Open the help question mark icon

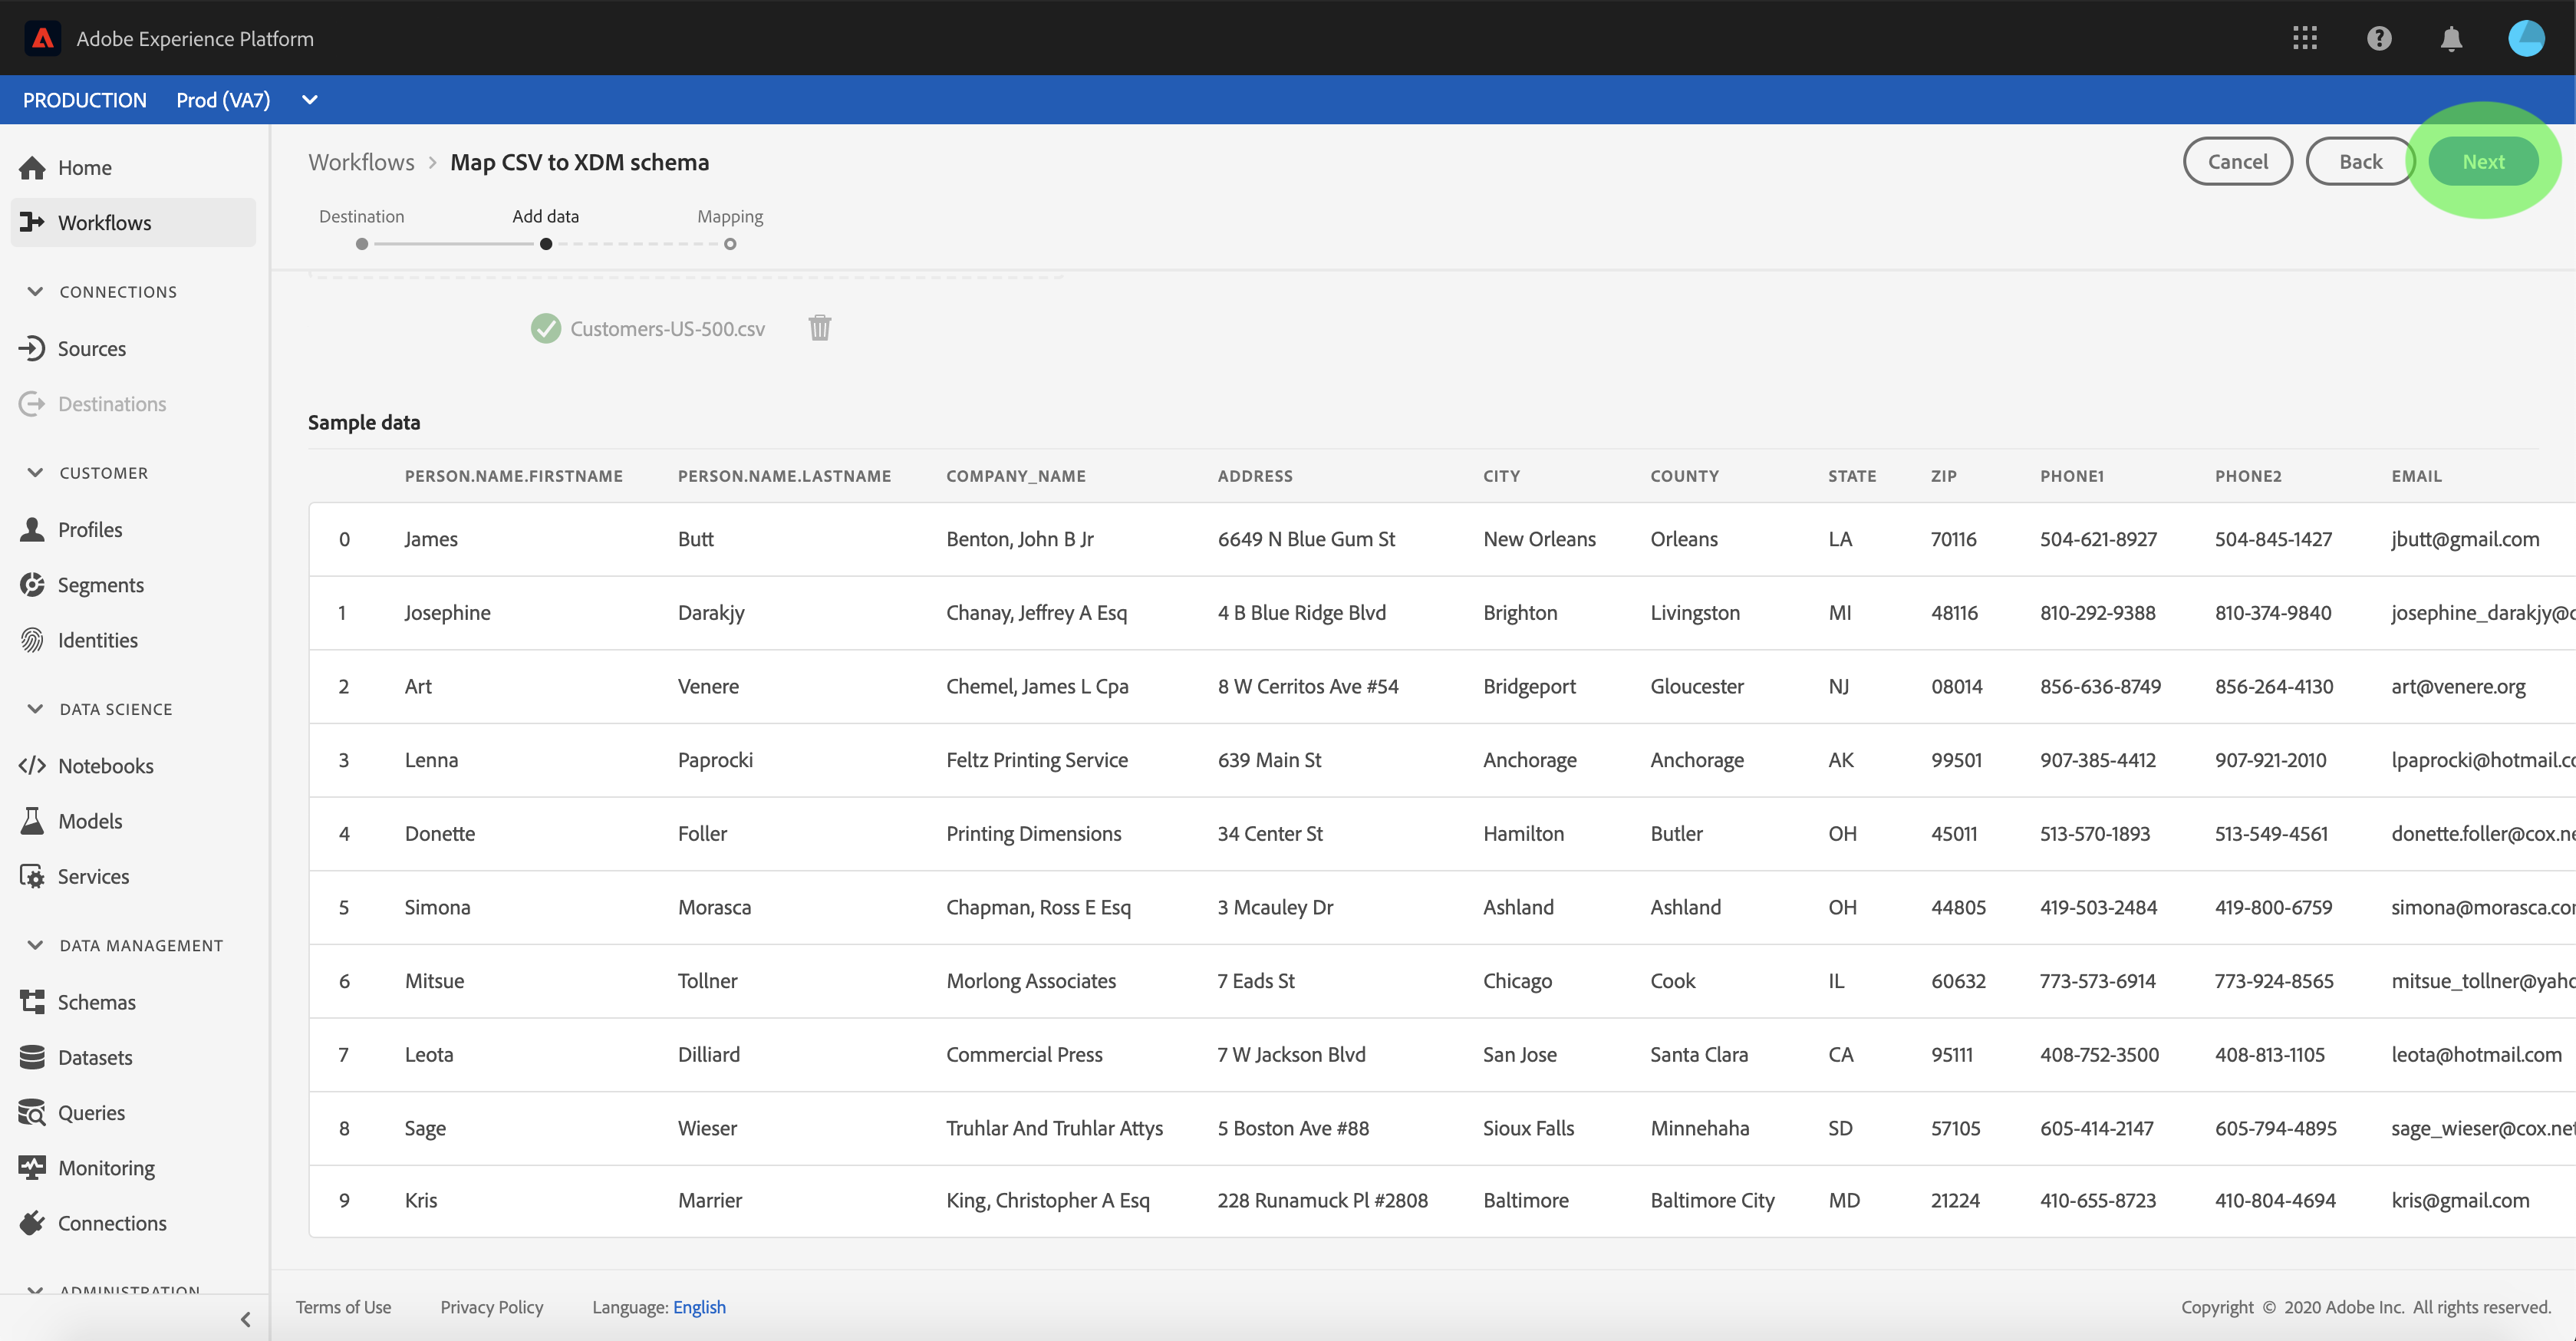(x=2378, y=38)
